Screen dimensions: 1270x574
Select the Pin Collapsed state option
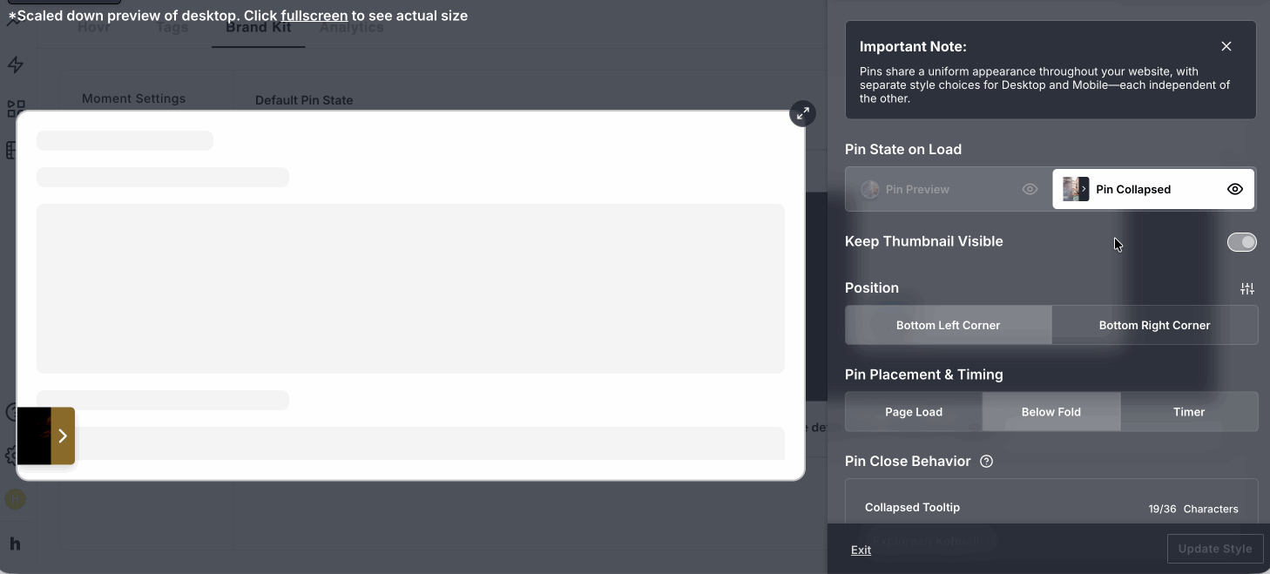coord(1153,189)
